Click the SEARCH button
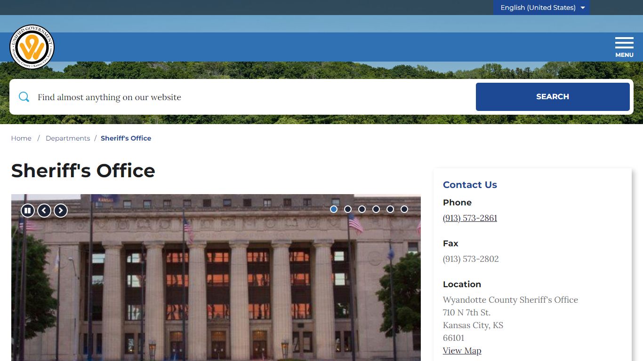 pyautogui.click(x=552, y=97)
